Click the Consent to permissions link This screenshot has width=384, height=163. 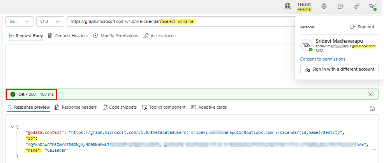tap(322, 59)
